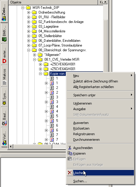Screen dimensions: 136x187
Task: Switch to the BMK sidebar tab
Action: [x=4, y=33]
